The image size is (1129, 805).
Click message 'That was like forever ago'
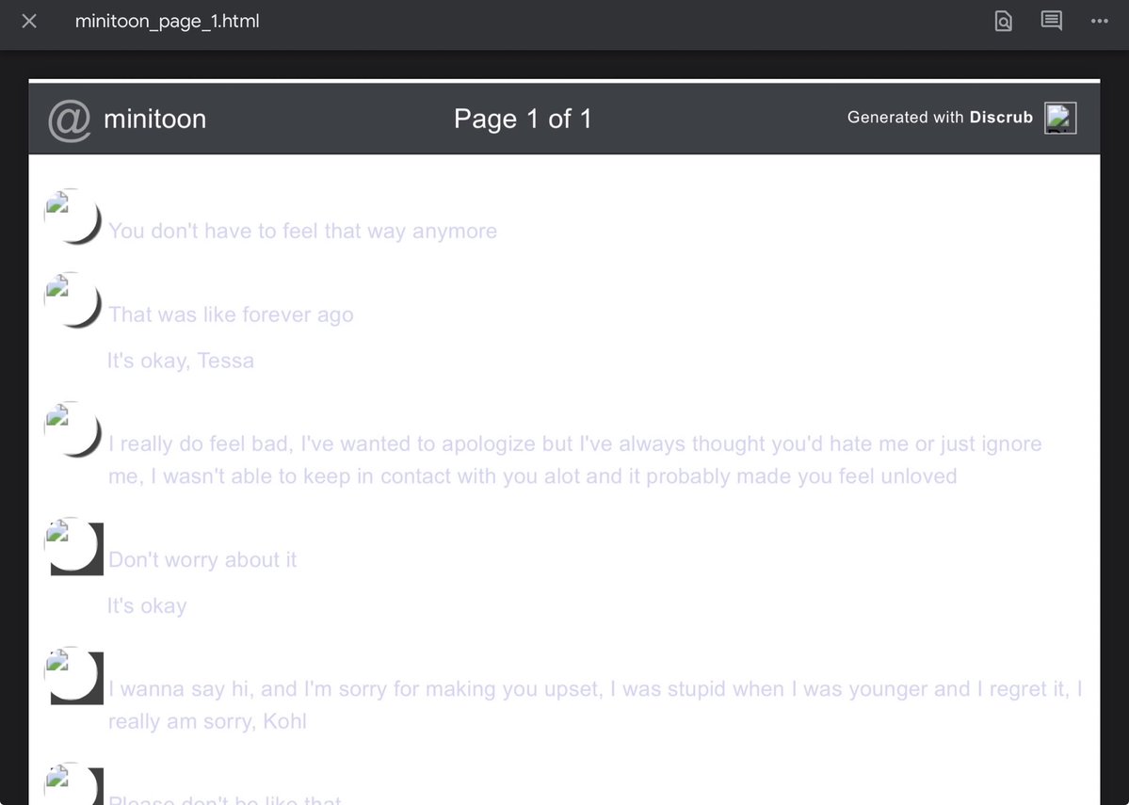click(231, 314)
